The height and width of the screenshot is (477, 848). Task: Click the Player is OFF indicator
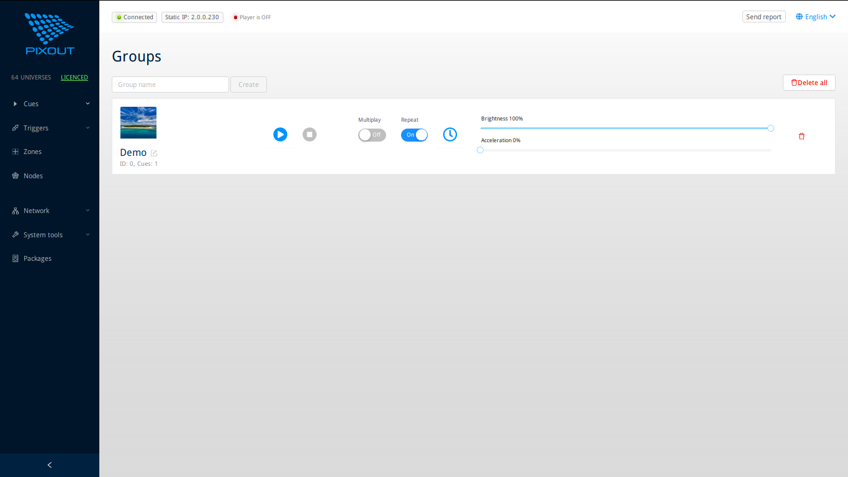pyautogui.click(x=252, y=17)
